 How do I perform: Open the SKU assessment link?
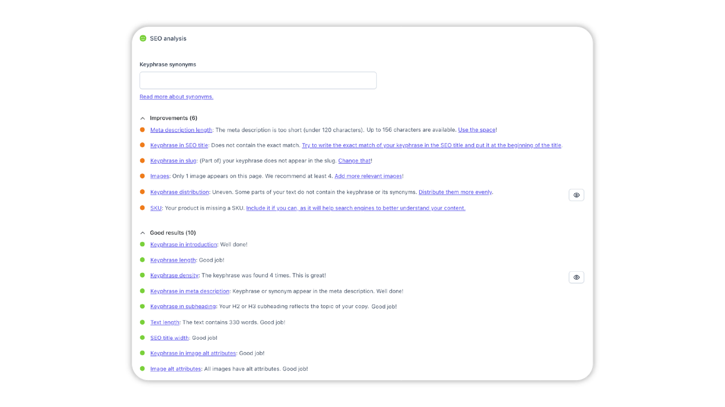156,208
